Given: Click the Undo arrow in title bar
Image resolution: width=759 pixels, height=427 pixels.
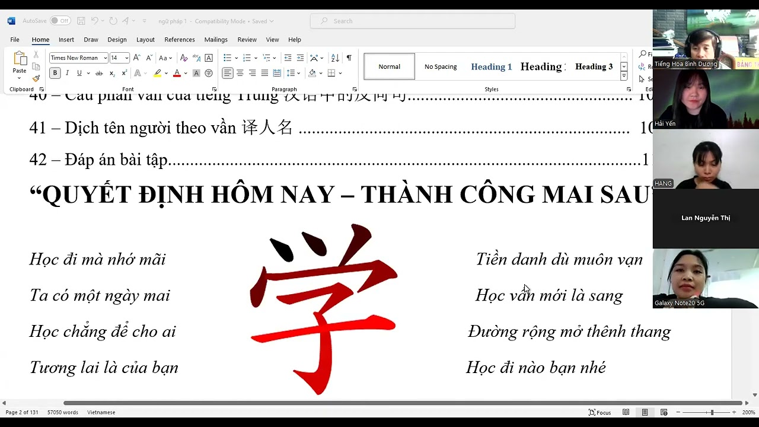Looking at the screenshot, I should (95, 21).
